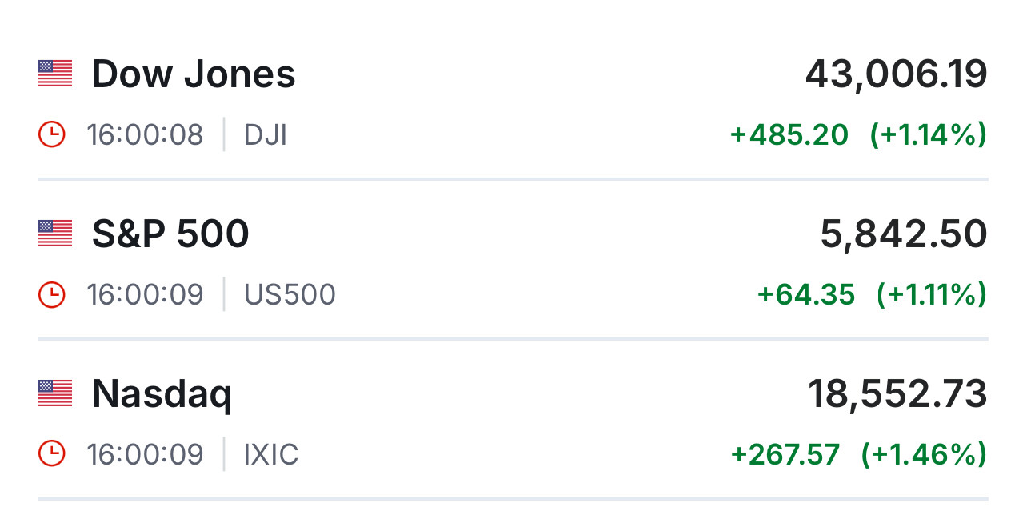The height and width of the screenshot is (507, 1027).
Task: Click the +485.20 point change value
Action: [x=789, y=135]
